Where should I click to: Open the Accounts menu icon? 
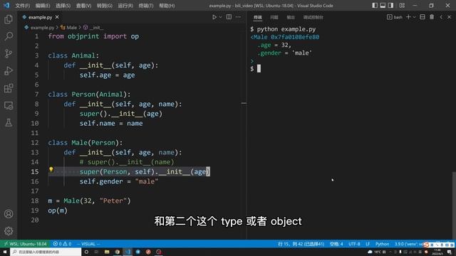point(9,214)
